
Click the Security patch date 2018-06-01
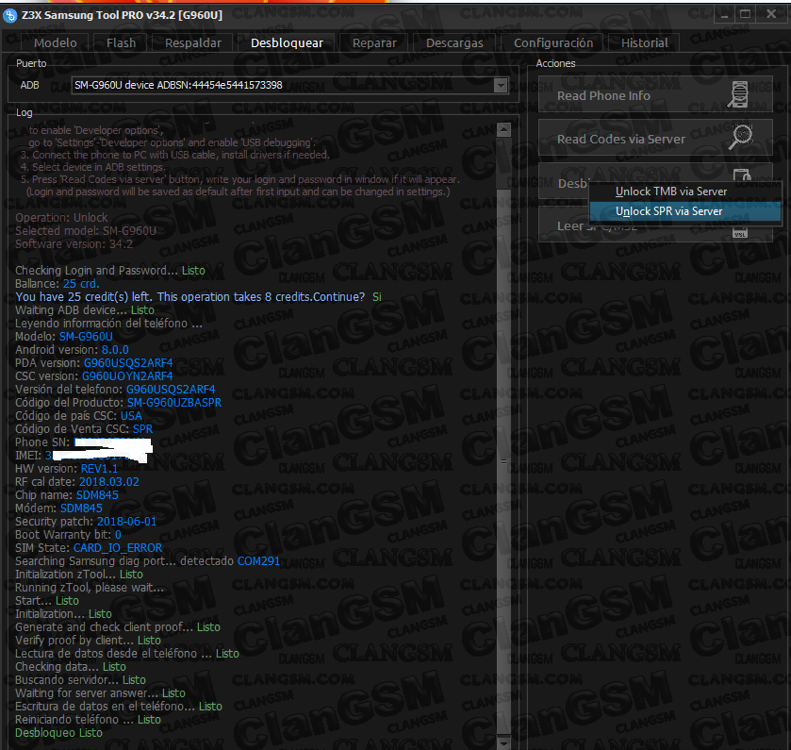126,522
